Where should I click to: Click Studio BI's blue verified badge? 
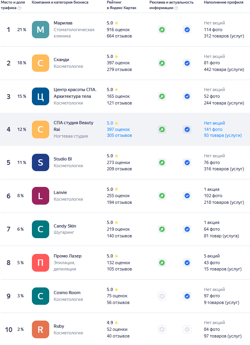tap(187, 162)
